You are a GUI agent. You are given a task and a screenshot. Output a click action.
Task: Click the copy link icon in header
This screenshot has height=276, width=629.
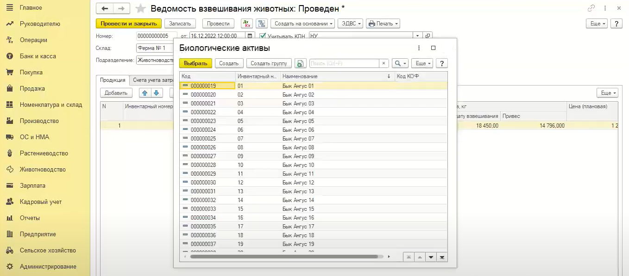591,8
